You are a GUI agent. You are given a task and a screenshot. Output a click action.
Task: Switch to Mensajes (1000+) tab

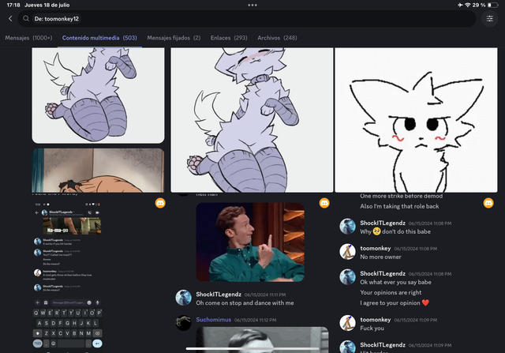click(28, 38)
